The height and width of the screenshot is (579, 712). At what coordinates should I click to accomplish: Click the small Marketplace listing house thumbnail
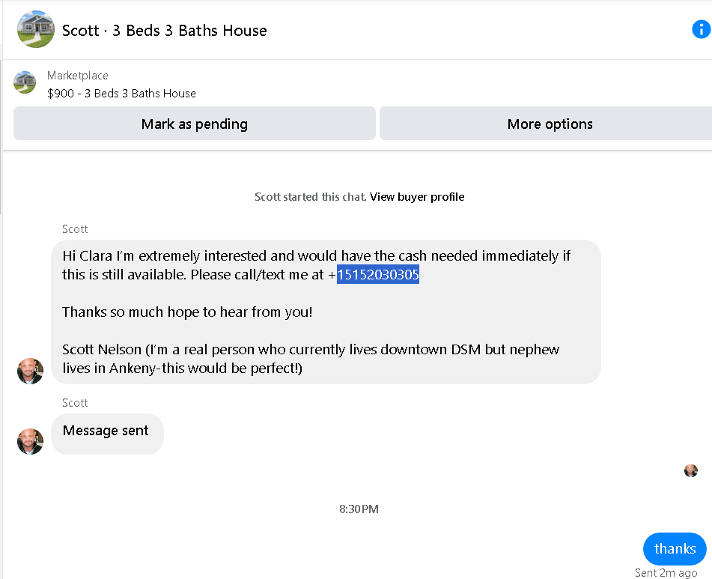25,82
